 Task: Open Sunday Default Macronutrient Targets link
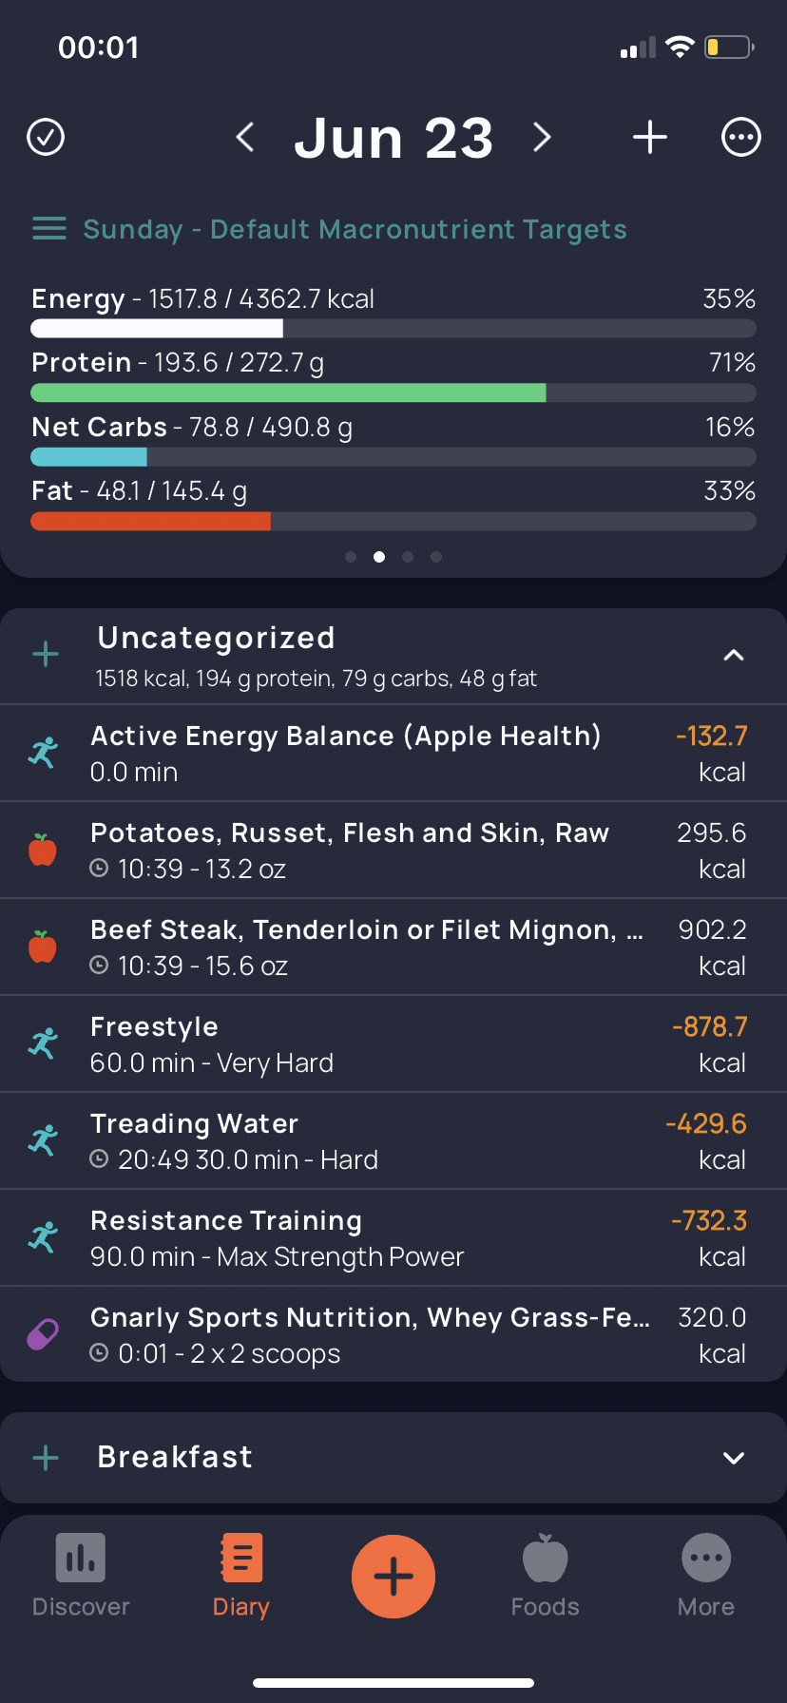[355, 229]
